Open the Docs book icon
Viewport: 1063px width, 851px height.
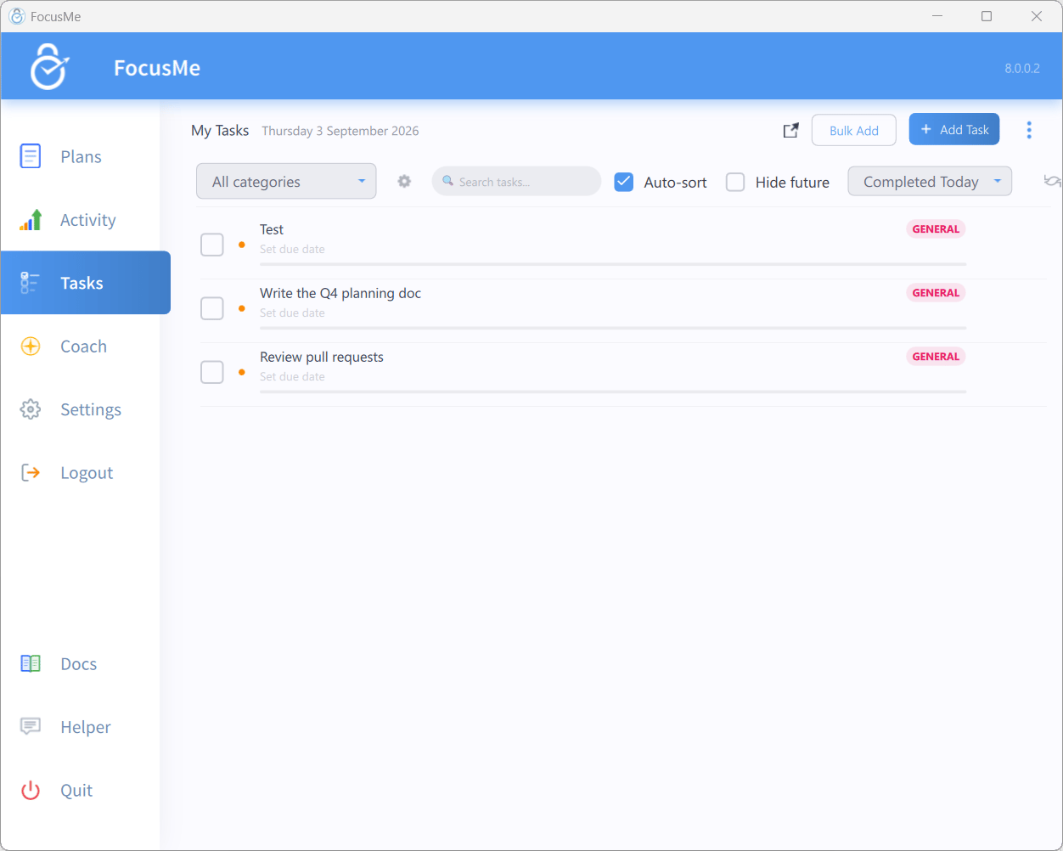(31, 664)
